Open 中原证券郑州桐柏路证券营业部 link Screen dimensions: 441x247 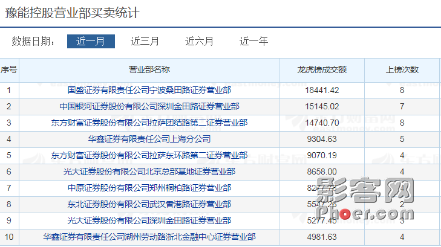pos(149,188)
